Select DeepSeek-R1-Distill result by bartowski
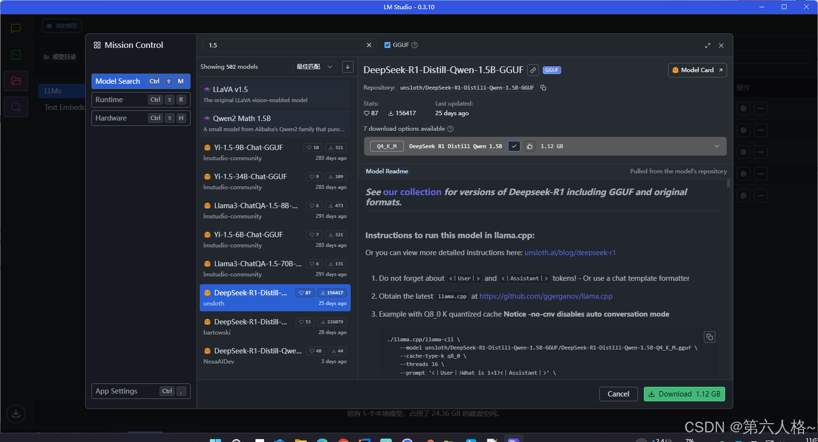 [x=275, y=327]
